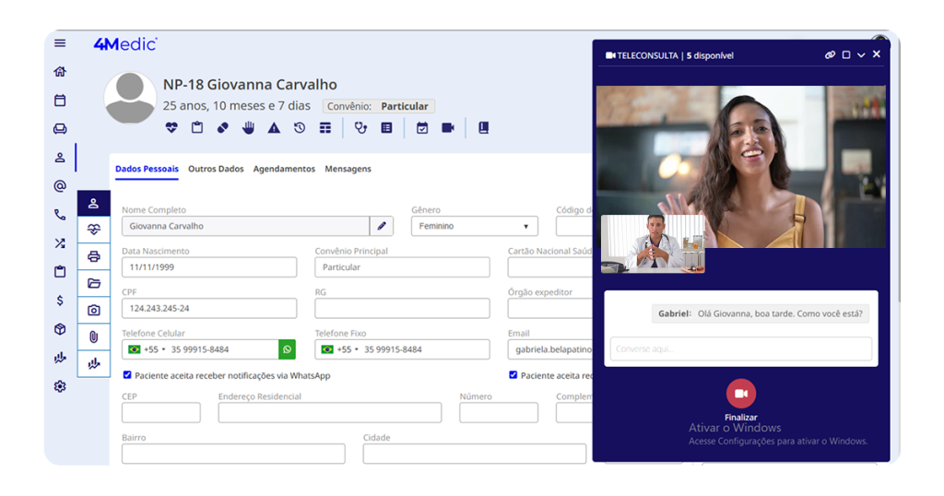Toggle the second 'Paciente aceita' checkbox below Email
Screen dimensions: 944x496
[x=513, y=375]
